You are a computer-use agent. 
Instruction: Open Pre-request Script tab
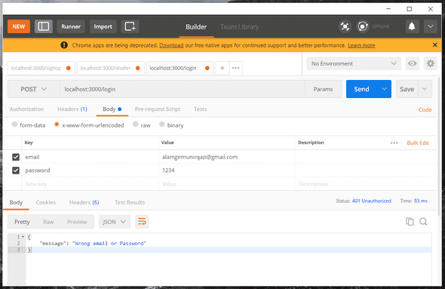point(158,109)
